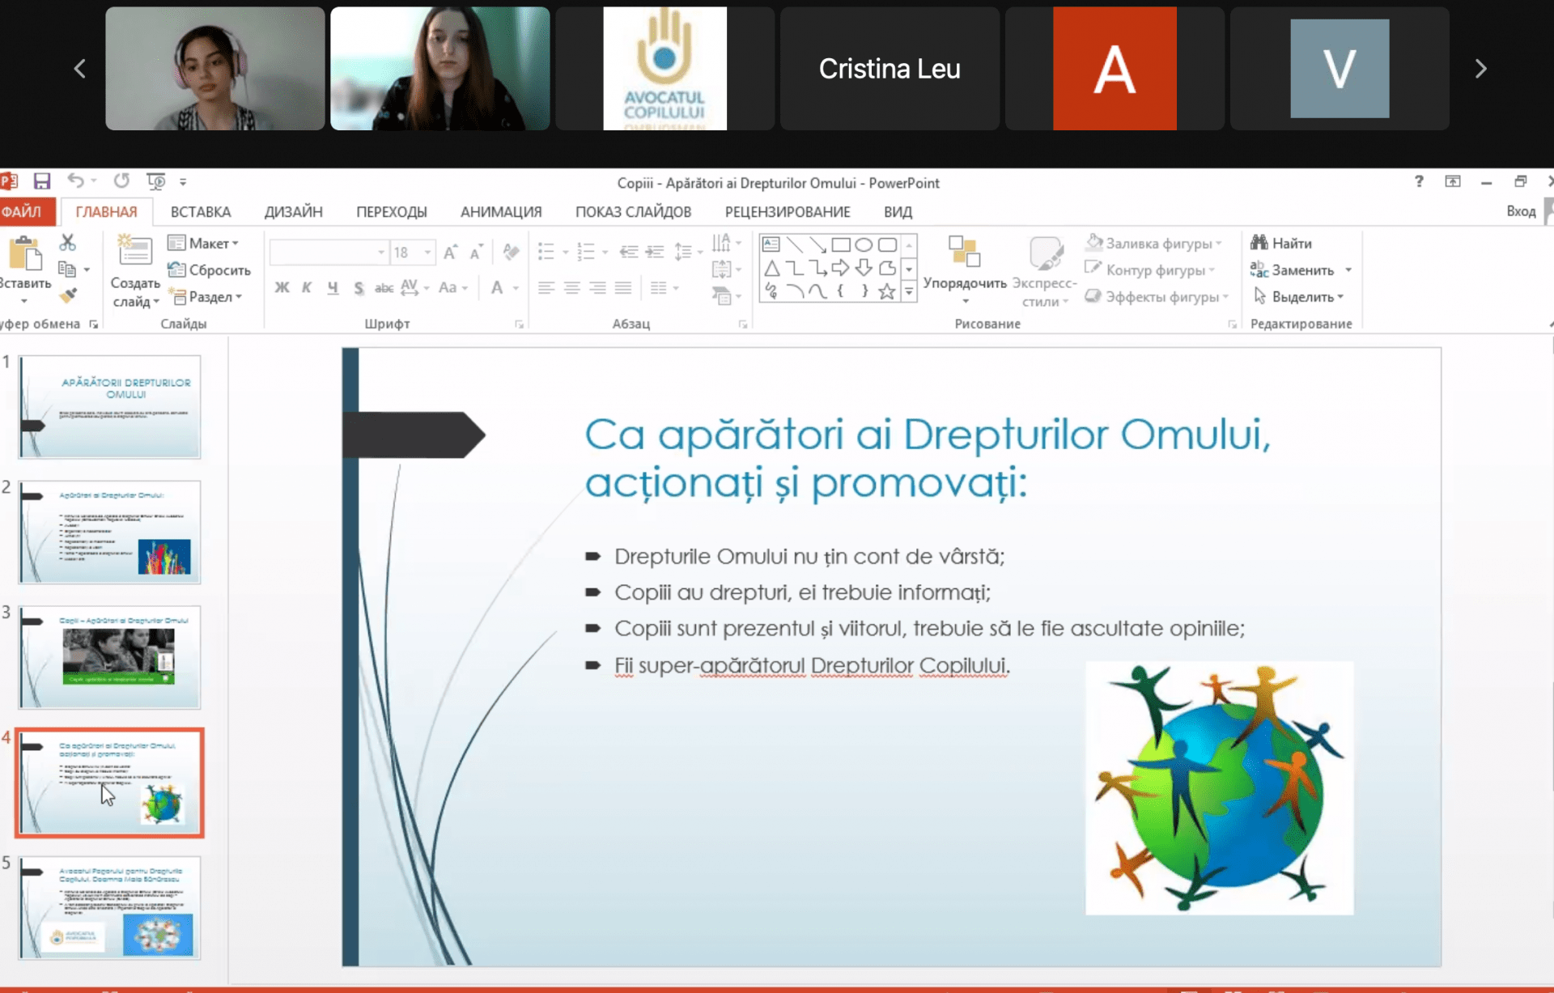Click the Format Painter brush icon
The height and width of the screenshot is (993, 1554).
pos(68,296)
